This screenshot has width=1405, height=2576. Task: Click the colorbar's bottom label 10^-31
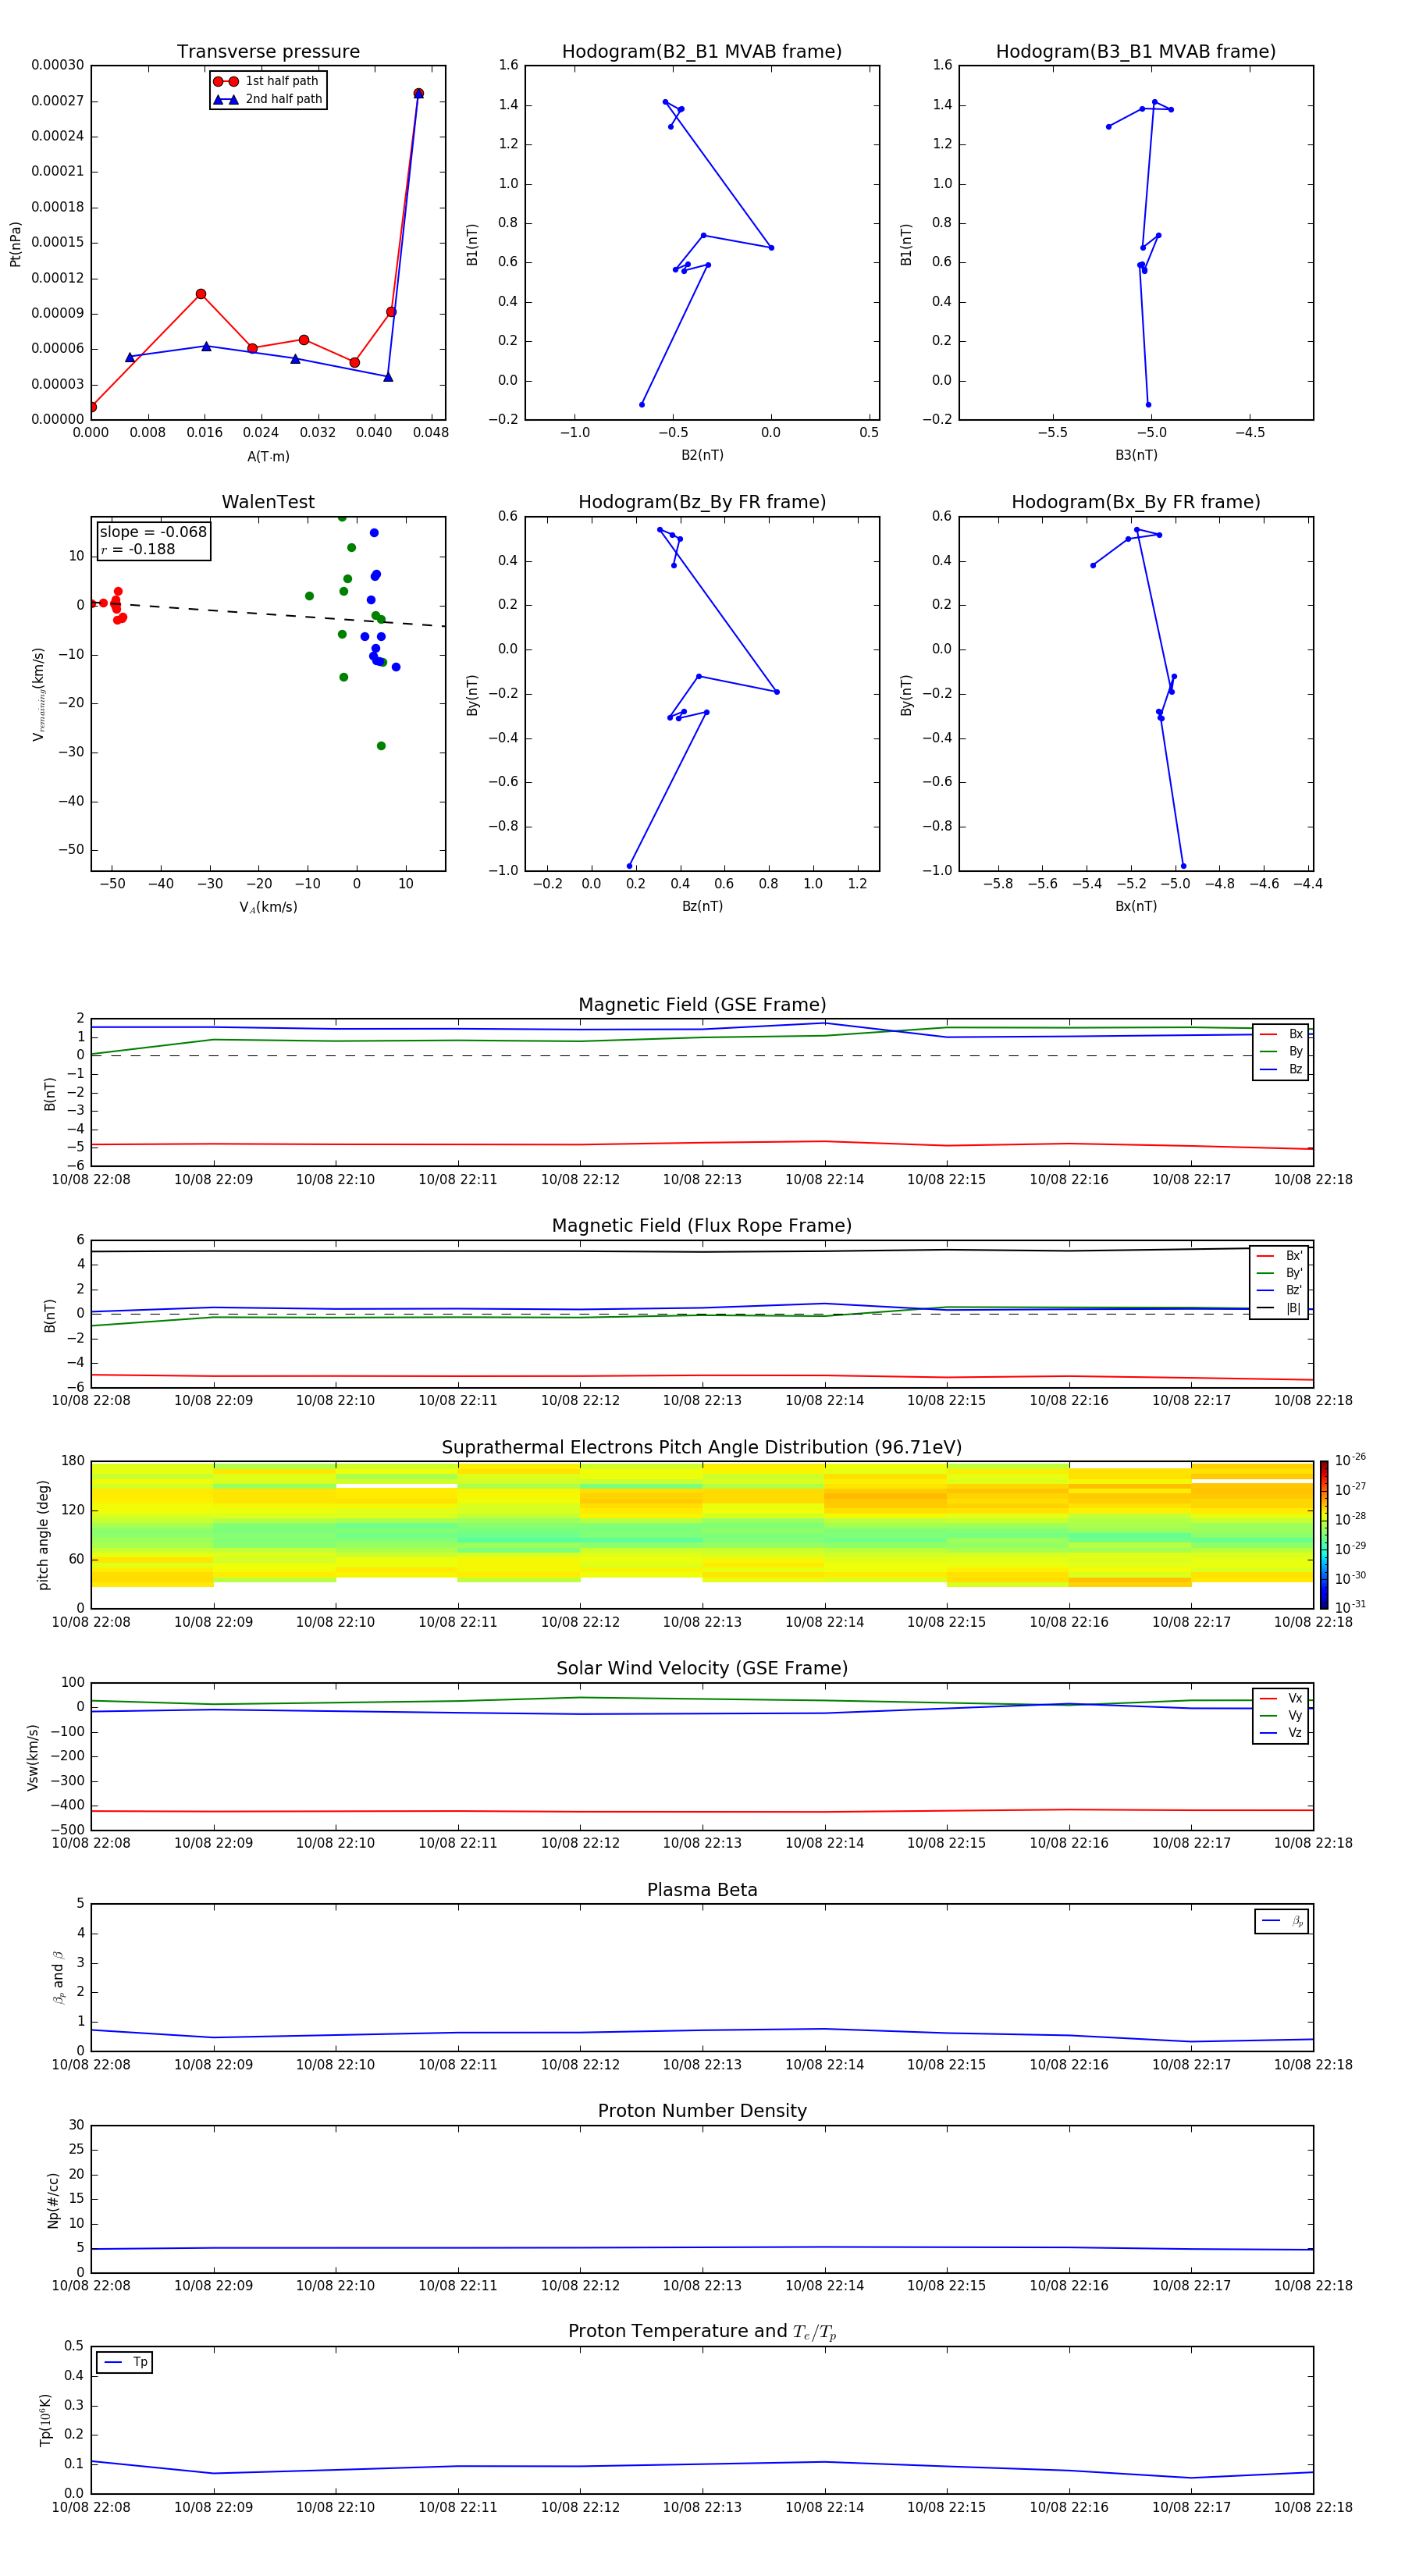click(x=1350, y=1607)
